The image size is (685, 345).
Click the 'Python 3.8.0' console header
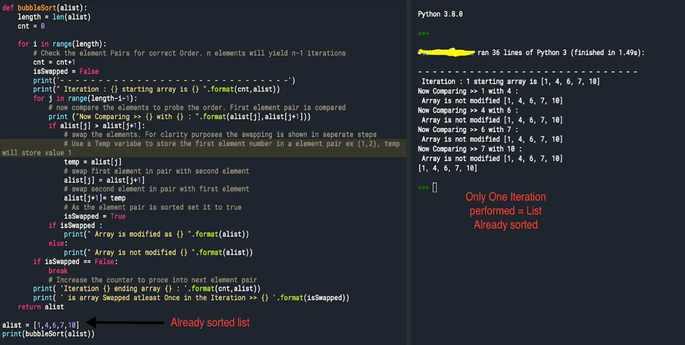coord(440,14)
